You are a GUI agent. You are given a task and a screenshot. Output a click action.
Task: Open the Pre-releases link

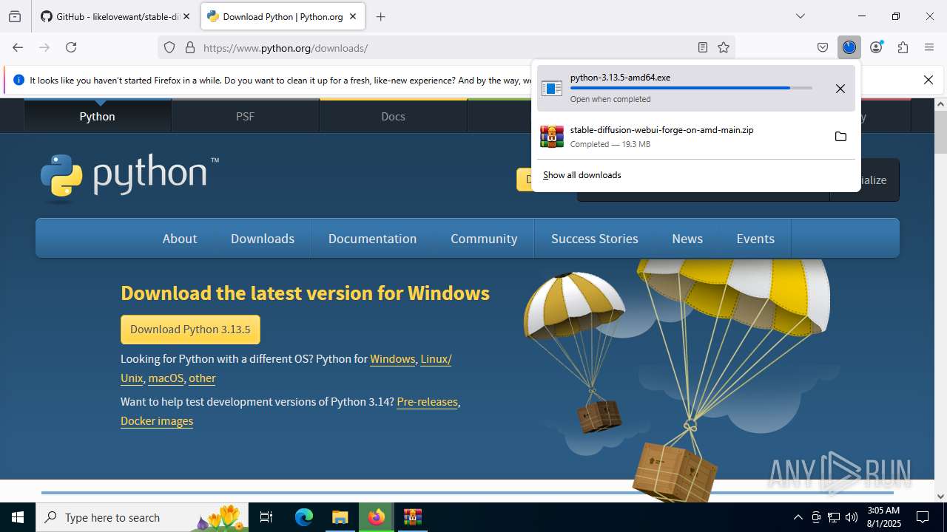point(427,402)
